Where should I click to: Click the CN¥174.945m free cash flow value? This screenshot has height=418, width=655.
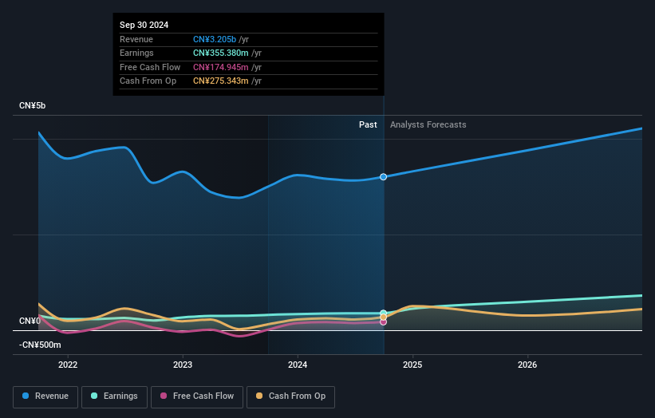220,67
